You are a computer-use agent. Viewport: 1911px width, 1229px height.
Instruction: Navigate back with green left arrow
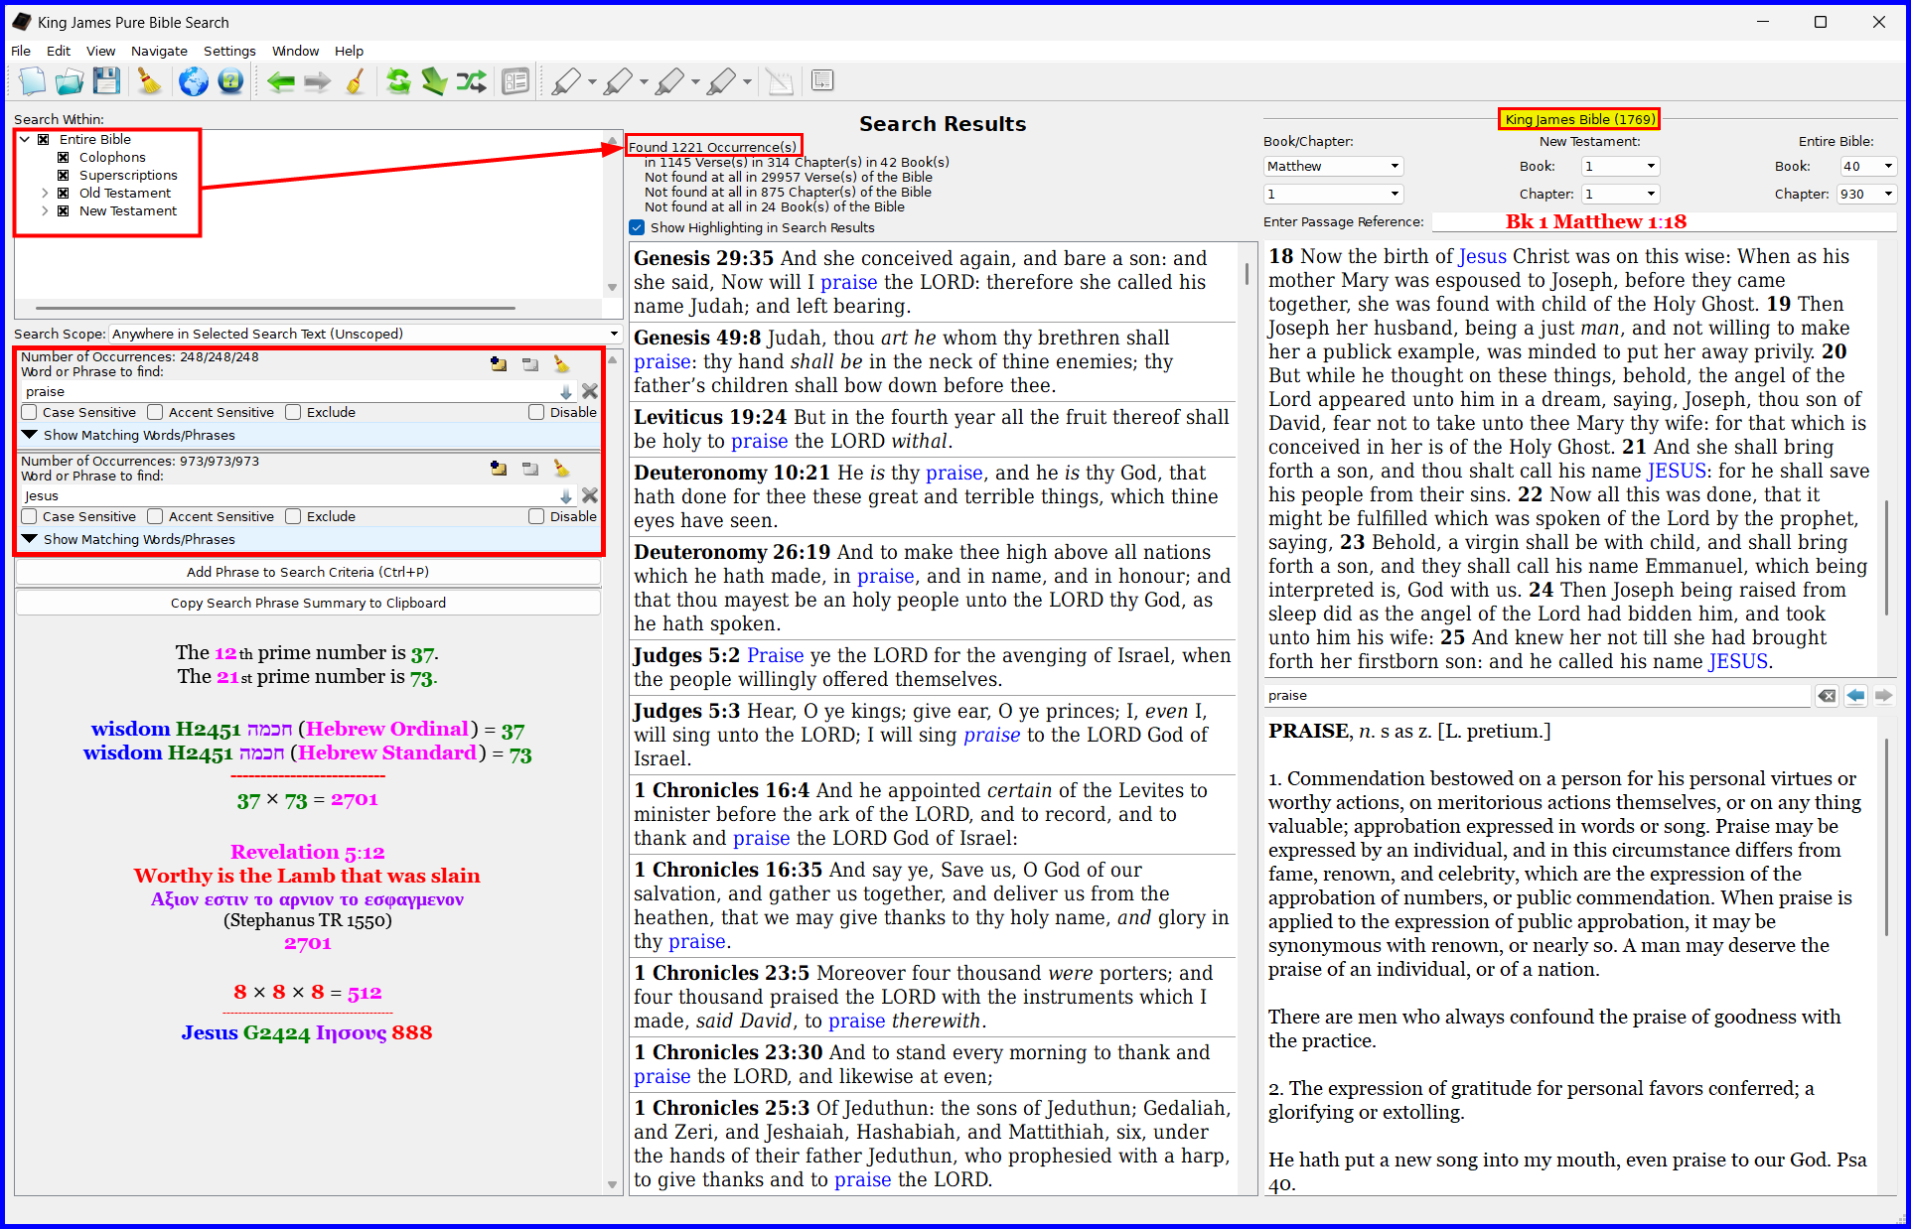coord(280,81)
